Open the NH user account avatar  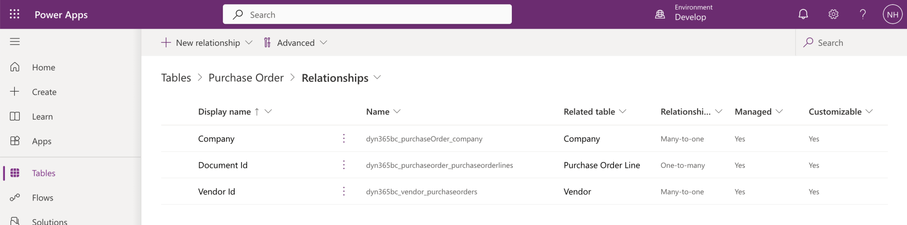[892, 14]
